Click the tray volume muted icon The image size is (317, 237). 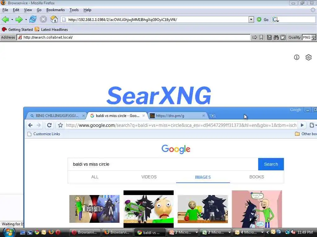pyautogui.click(x=293, y=232)
